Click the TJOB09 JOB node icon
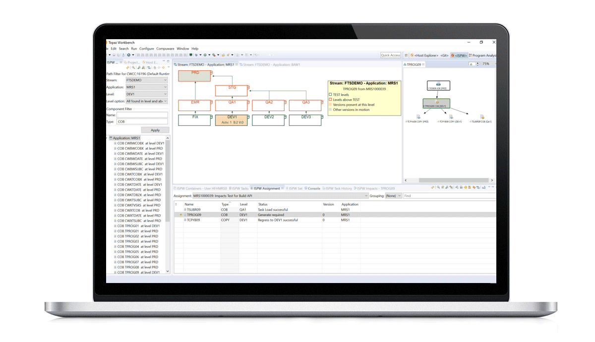Screen dimensions: 595x342 point(438,84)
